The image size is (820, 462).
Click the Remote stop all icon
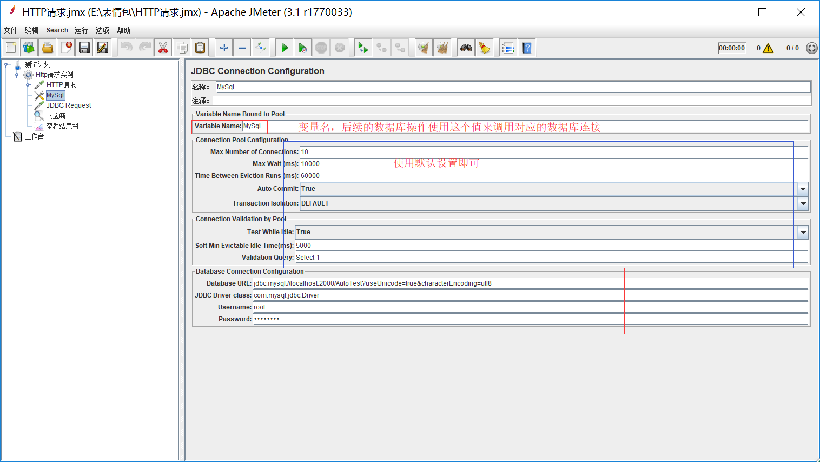381,48
